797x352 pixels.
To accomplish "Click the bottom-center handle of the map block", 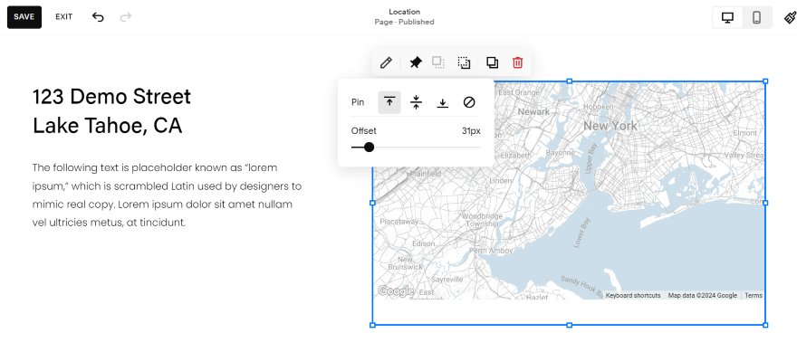I will click(570, 325).
